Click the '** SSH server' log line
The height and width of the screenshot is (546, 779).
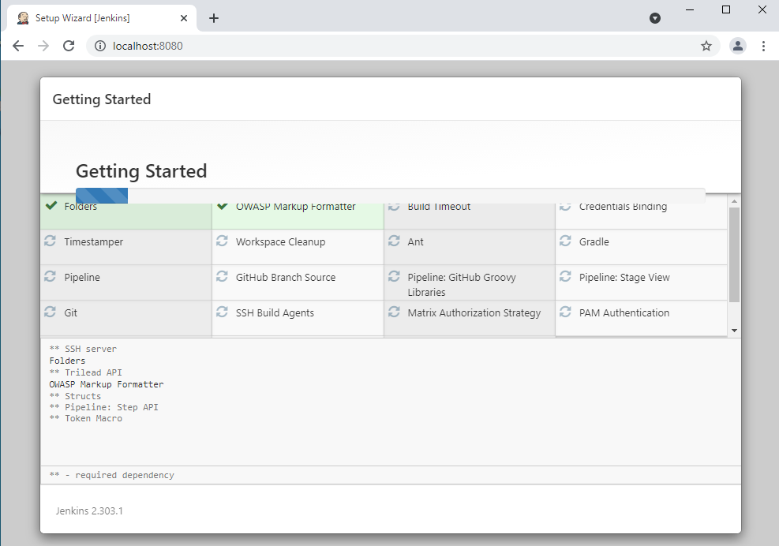pyautogui.click(x=83, y=349)
